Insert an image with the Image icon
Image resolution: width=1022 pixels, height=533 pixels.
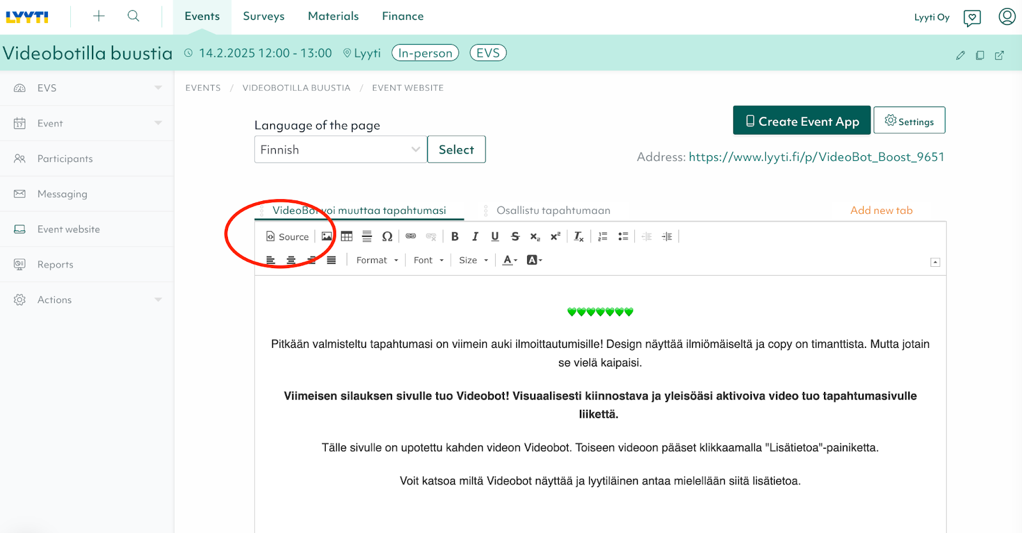point(327,236)
